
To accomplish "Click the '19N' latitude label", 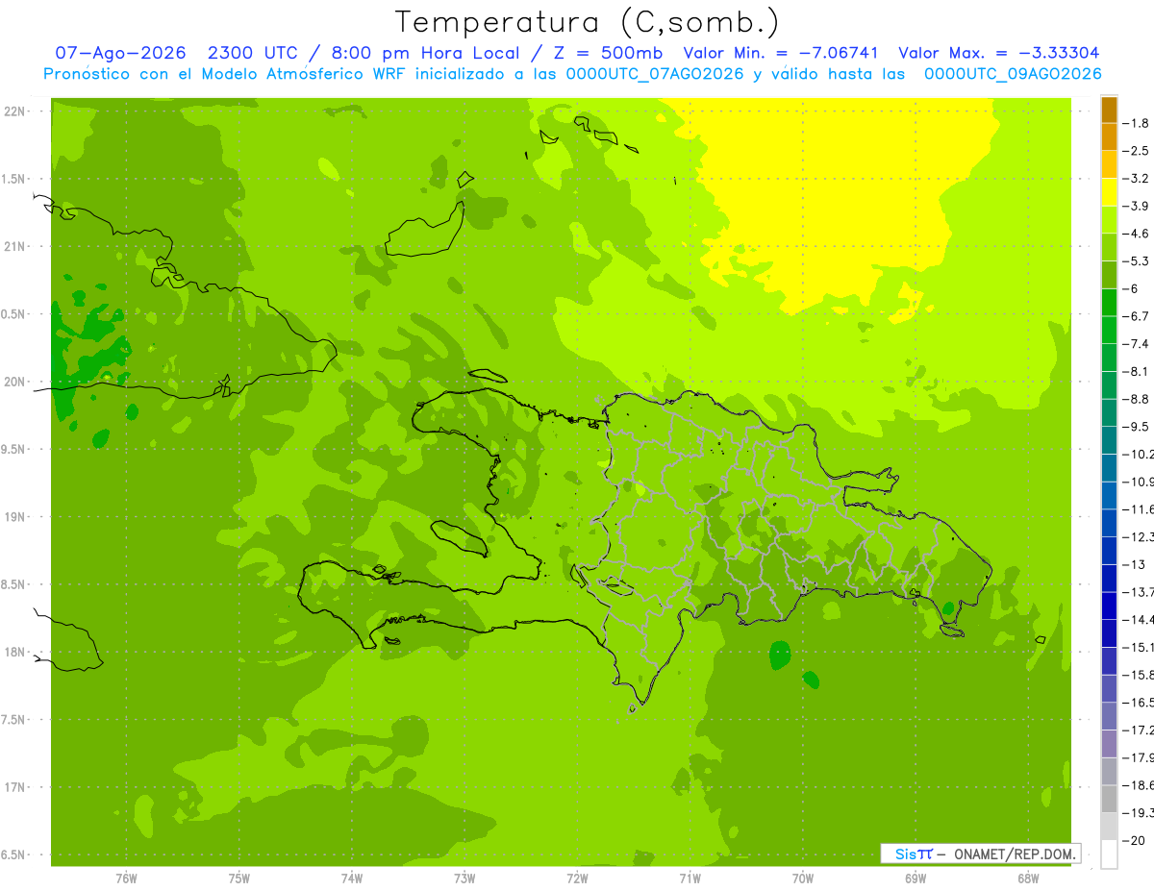I will pyautogui.click(x=14, y=517).
